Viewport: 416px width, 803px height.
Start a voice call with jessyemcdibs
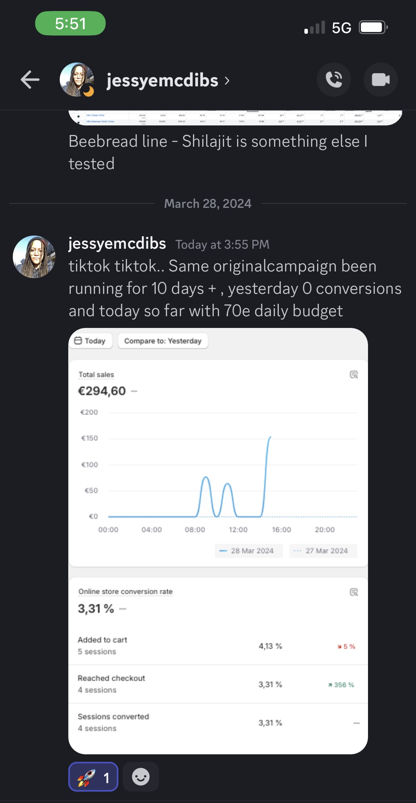pos(334,80)
